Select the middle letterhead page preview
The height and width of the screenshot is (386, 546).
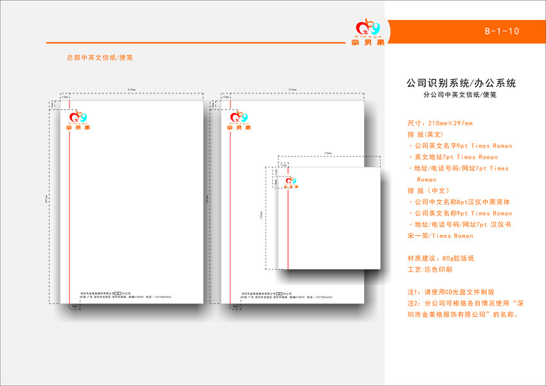(293, 202)
